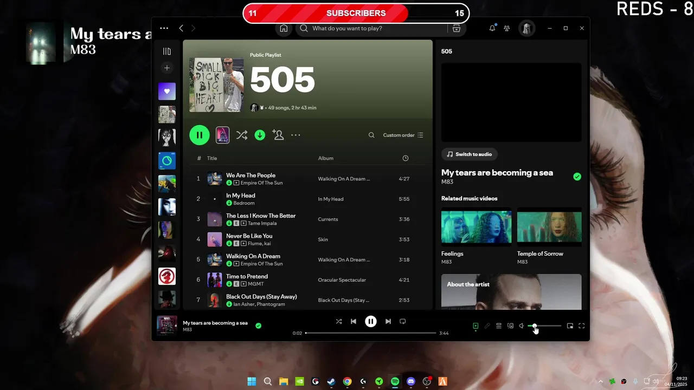The image size is (694, 390).
Task: Mute using the speaker volume icon
Action: click(x=522, y=326)
